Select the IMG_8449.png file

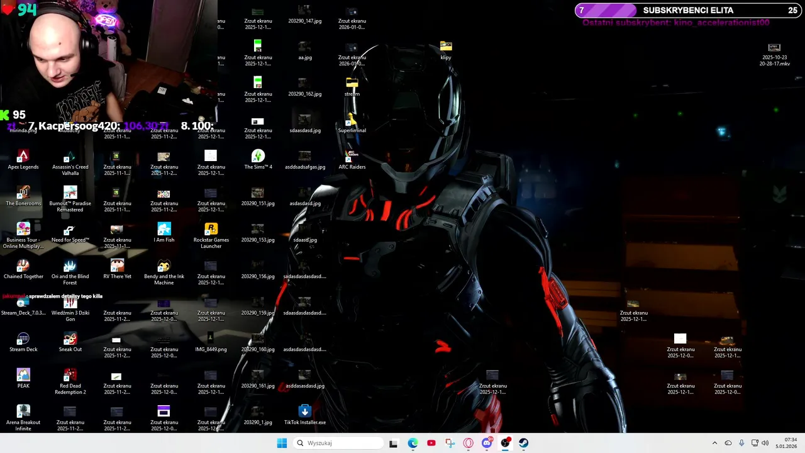pos(211,342)
